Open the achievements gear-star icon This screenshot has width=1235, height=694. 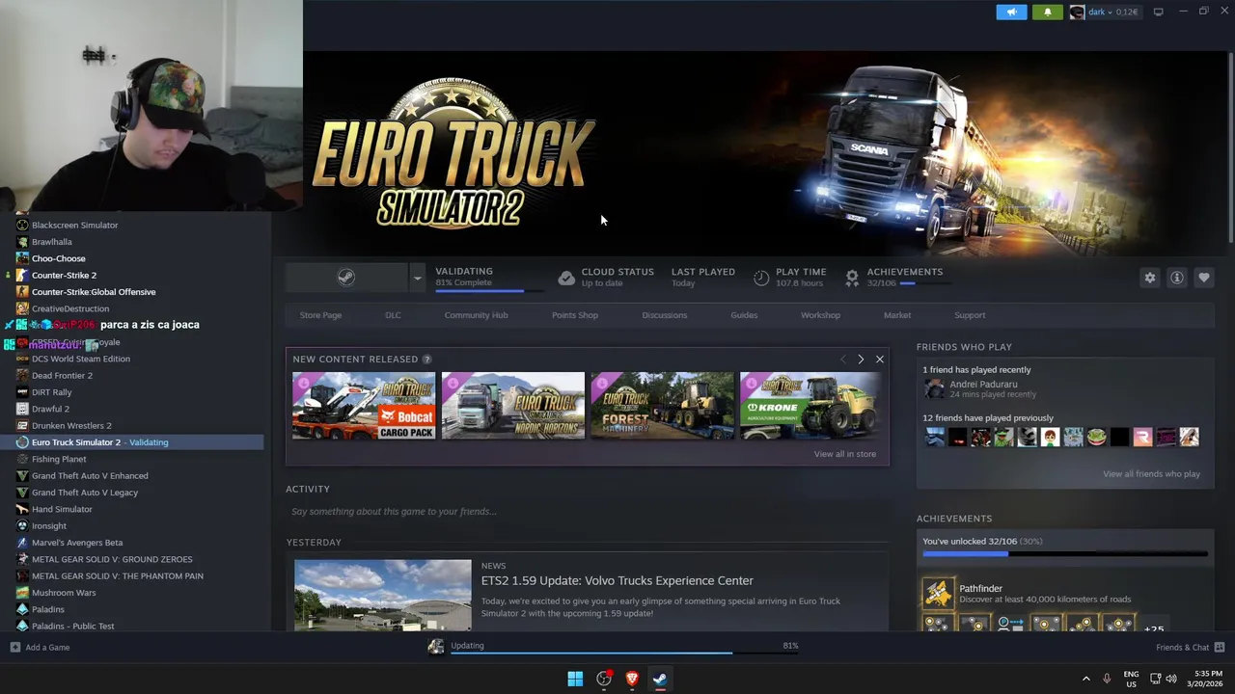pos(852,279)
